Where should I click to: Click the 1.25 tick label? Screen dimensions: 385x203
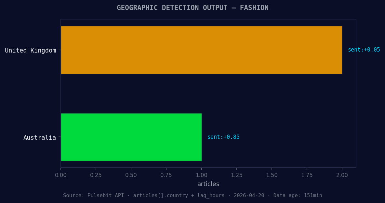(x=237, y=175)
